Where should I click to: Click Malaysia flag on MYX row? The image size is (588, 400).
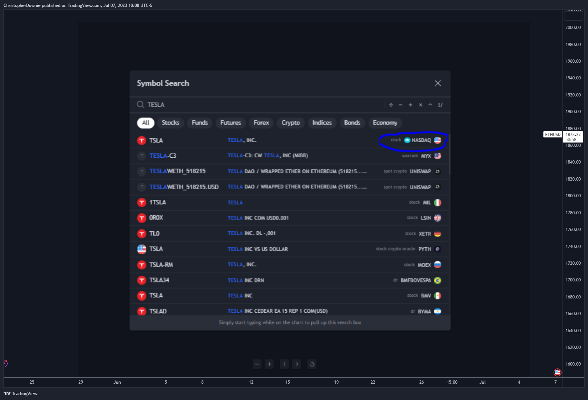coord(438,156)
